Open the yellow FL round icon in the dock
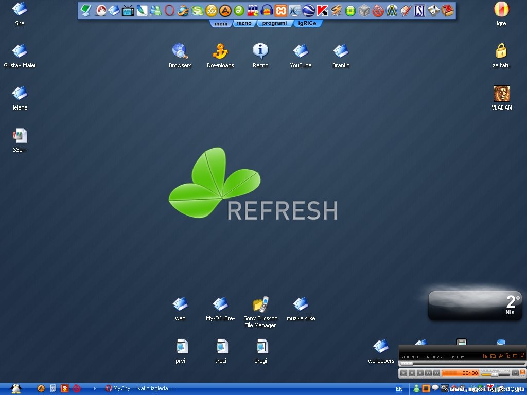The height and width of the screenshot is (395, 527). click(211, 11)
